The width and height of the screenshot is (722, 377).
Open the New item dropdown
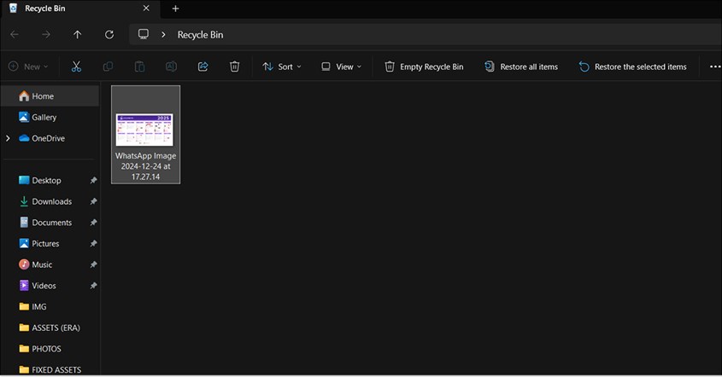click(28, 67)
